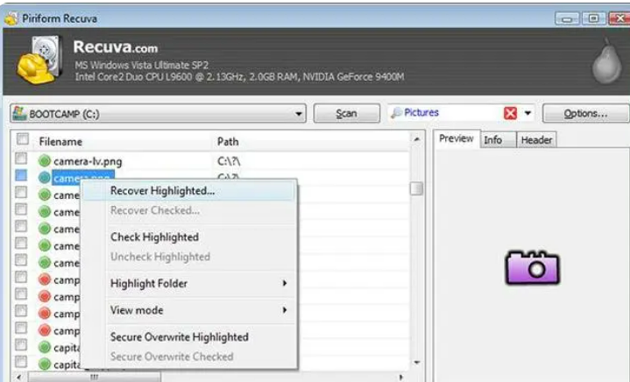
Task: Click the BOOTCAMP drive icon in drive selector
Action: point(19,113)
